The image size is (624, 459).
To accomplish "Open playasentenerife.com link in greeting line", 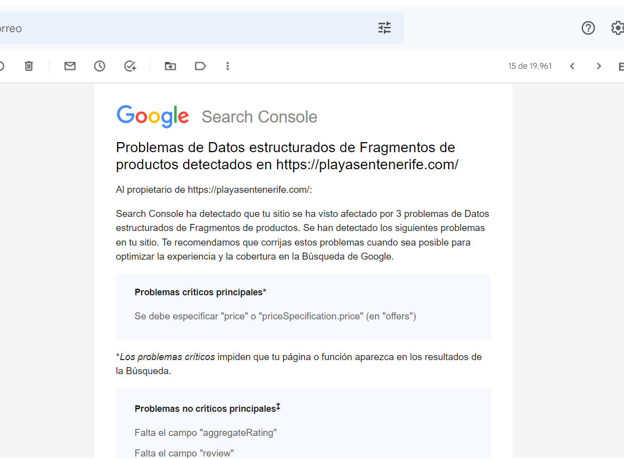I will click(248, 190).
